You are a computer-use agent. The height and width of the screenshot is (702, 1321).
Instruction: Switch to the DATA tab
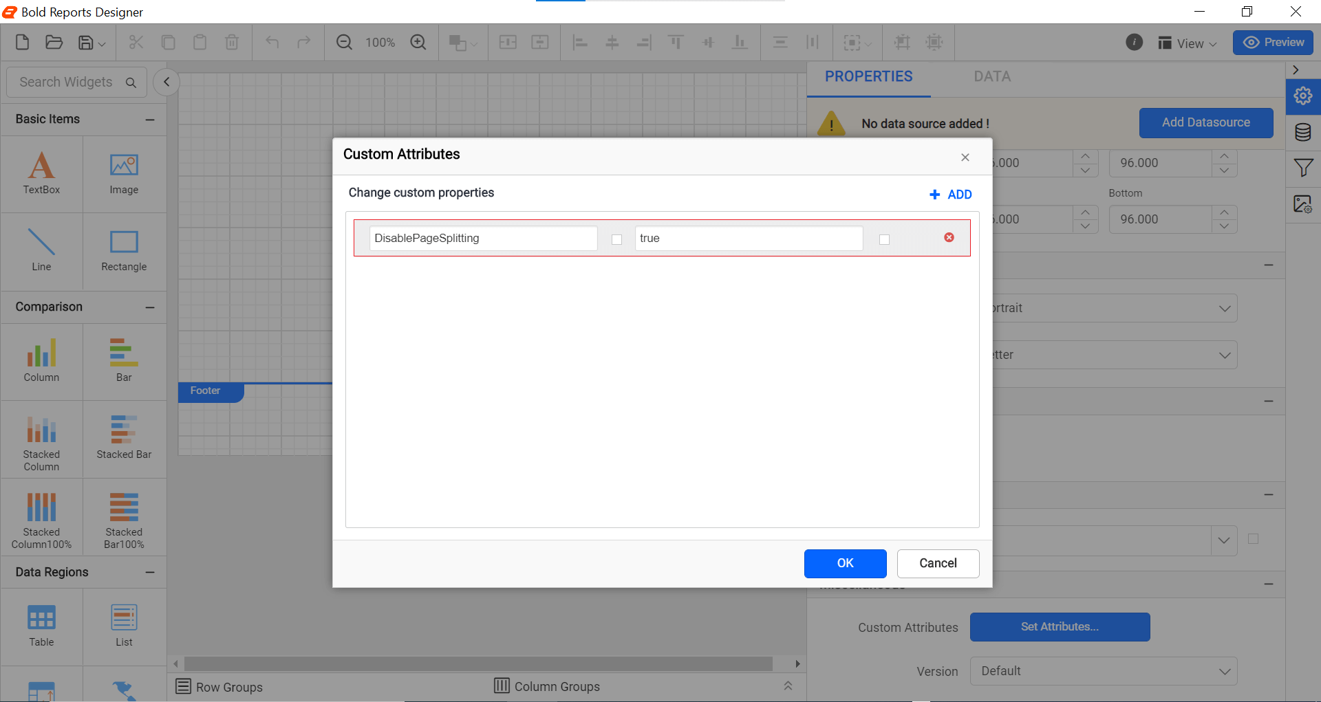click(991, 76)
